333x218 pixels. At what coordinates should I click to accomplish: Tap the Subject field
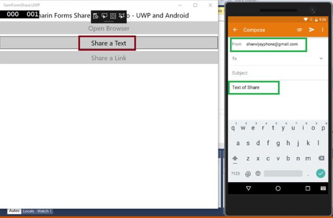click(278, 73)
